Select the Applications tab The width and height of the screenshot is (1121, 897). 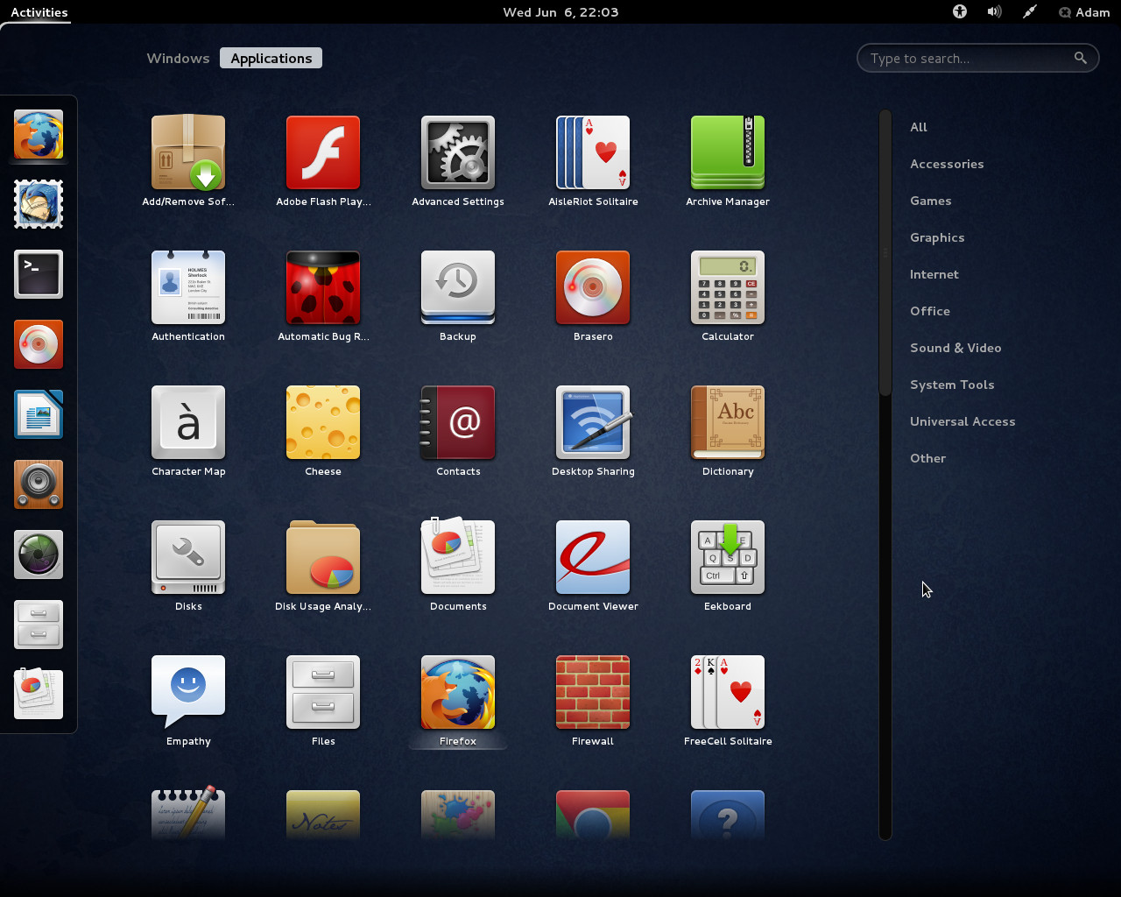click(x=271, y=58)
